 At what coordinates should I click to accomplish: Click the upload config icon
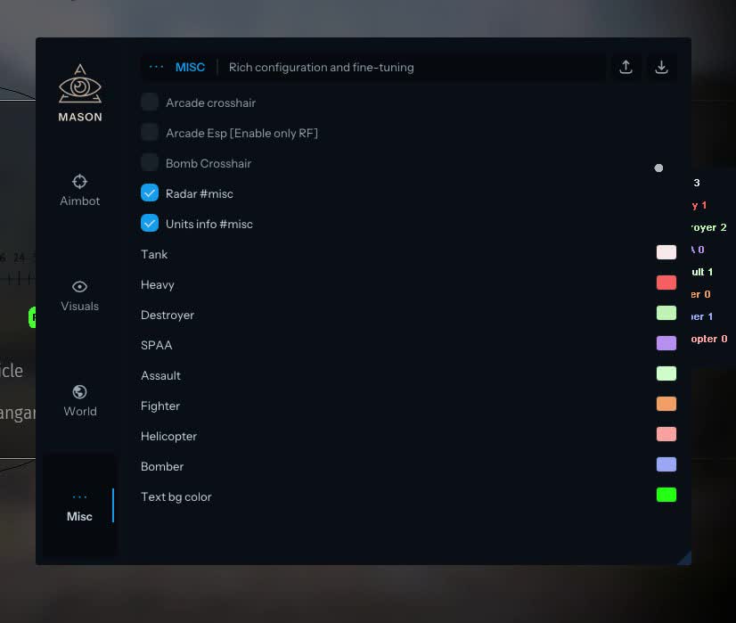pyautogui.click(x=626, y=67)
